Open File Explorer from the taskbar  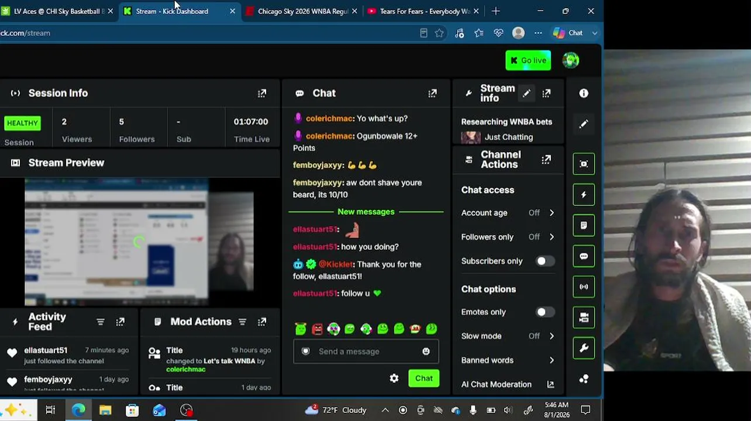(x=105, y=410)
